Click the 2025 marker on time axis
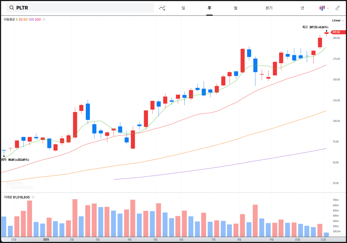Image resolution: width=347 pixels, height=243 pixels. coord(46,239)
